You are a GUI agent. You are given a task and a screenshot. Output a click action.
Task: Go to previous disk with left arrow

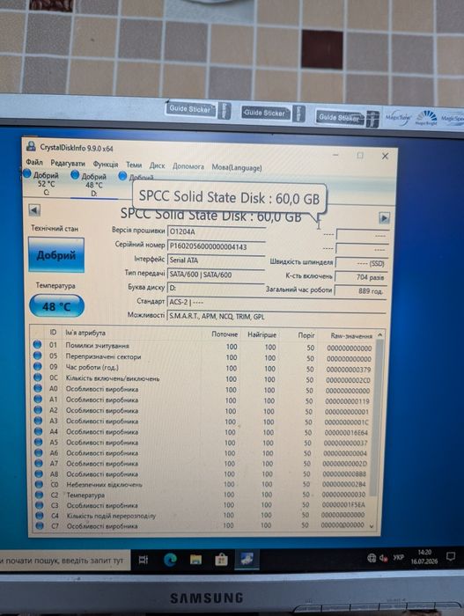point(34,210)
